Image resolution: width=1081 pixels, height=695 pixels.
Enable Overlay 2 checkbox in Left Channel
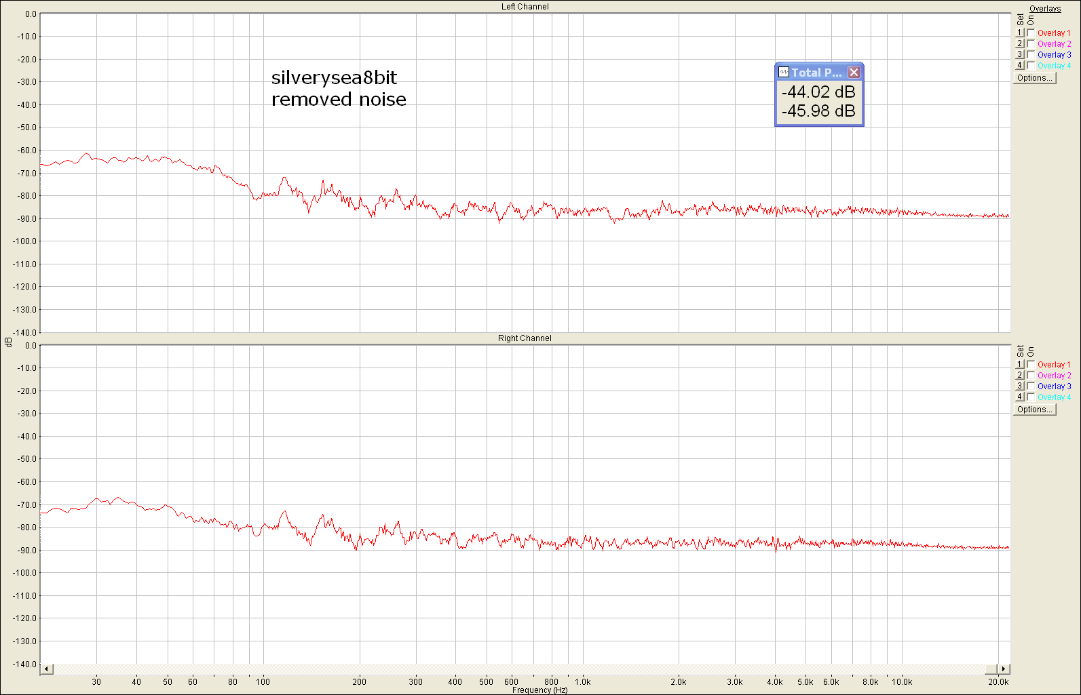1031,43
